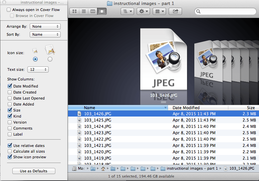The height and width of the screenshot is (181, 259).
Task: Click the Use as Defaults button
Action: click(x=34, y=171)
